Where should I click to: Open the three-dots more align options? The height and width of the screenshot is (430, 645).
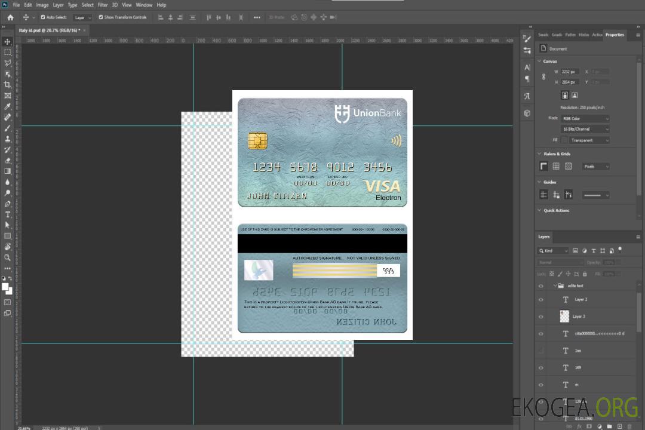click(x=257, y=17)
